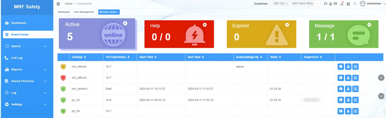
Task: Collapse the sidebar with the hamburger icon
Action: pos(59,4)
